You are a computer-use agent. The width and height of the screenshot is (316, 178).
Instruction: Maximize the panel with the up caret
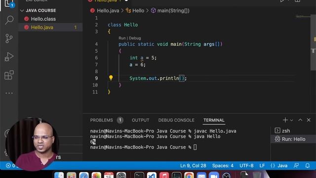300,120
